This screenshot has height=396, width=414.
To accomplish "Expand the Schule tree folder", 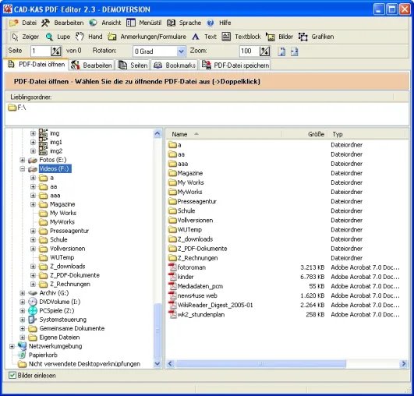I will click(33, 240).
